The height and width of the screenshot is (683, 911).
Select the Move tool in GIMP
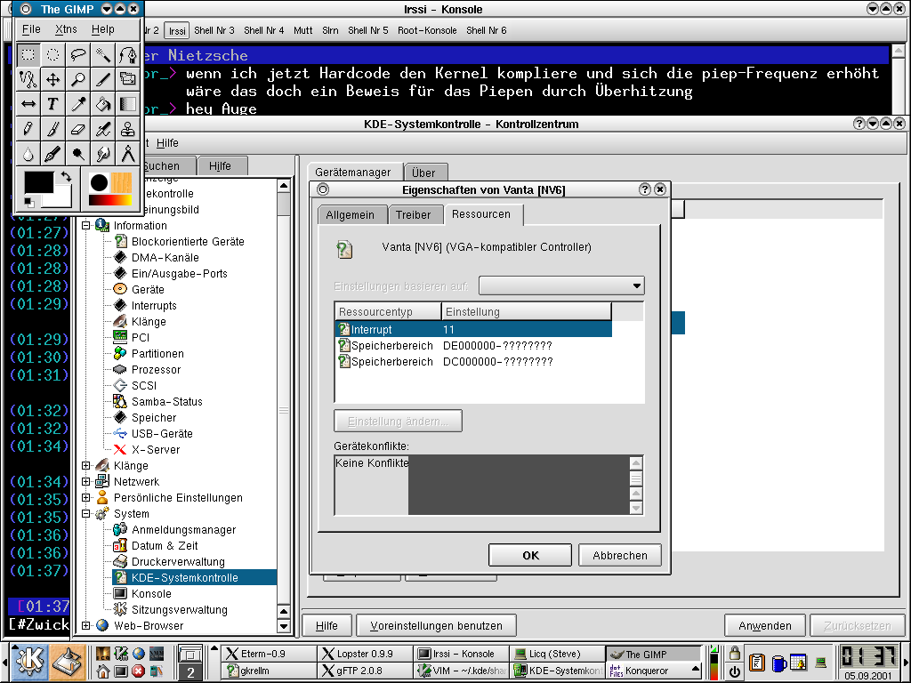click(52, 79)
